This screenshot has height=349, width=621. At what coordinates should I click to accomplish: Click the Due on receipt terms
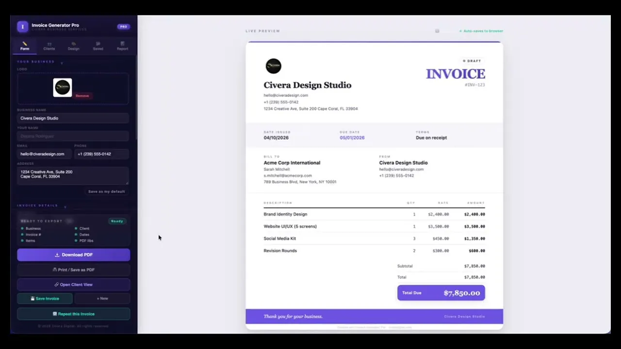[431, 138]
